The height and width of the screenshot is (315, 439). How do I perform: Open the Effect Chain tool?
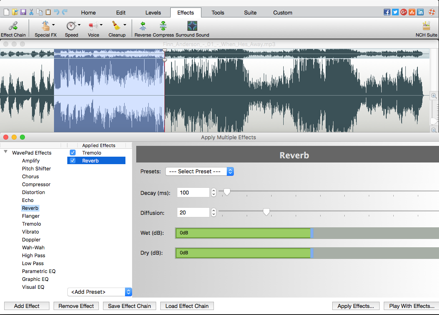13,28
